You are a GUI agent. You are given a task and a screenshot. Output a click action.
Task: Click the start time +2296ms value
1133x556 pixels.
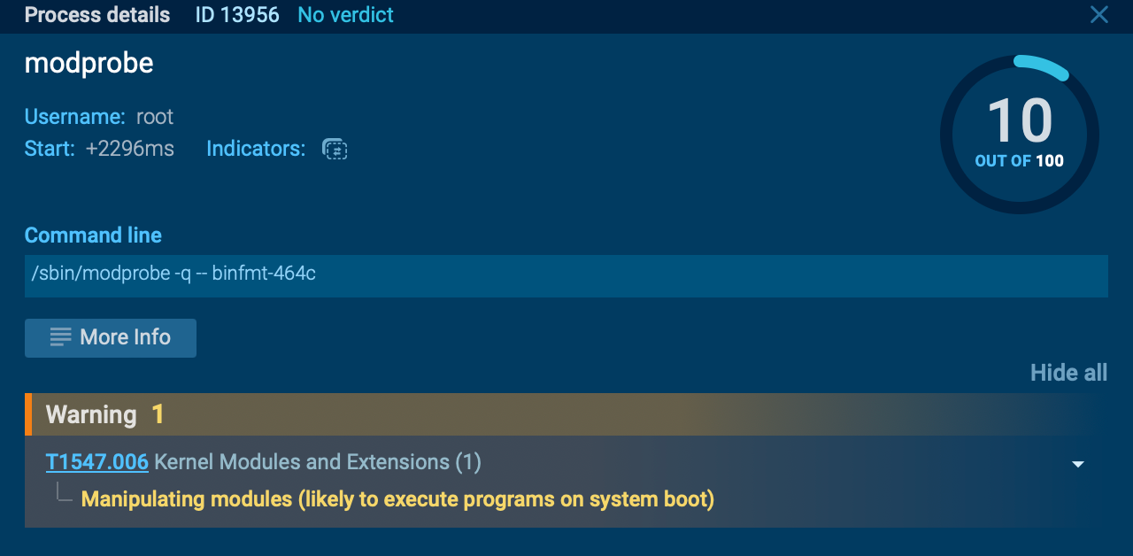(130, 149)
